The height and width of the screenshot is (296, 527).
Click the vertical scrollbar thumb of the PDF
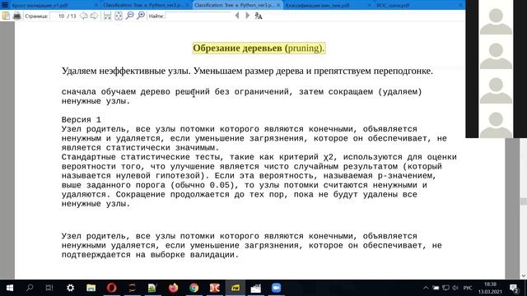524,201
